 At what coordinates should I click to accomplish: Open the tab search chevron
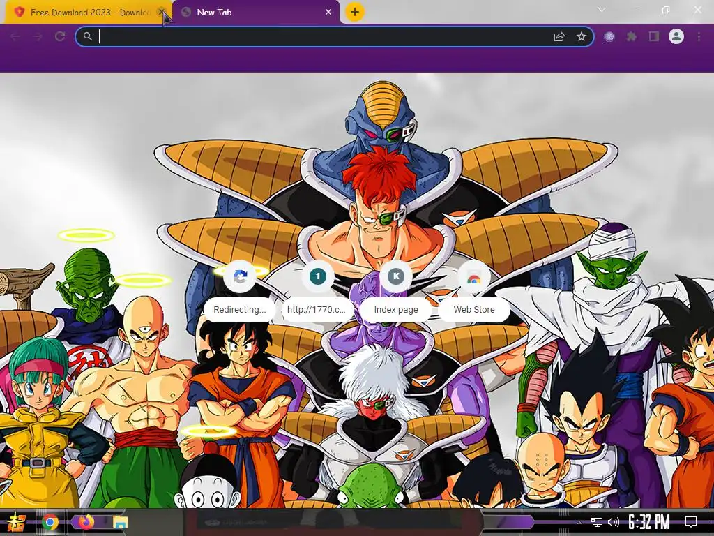pyautogui.click(x=602, y=10)
